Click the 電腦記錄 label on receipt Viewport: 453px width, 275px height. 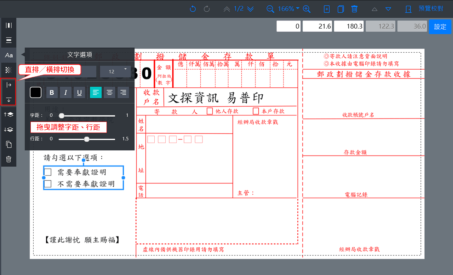click(356, 194)
